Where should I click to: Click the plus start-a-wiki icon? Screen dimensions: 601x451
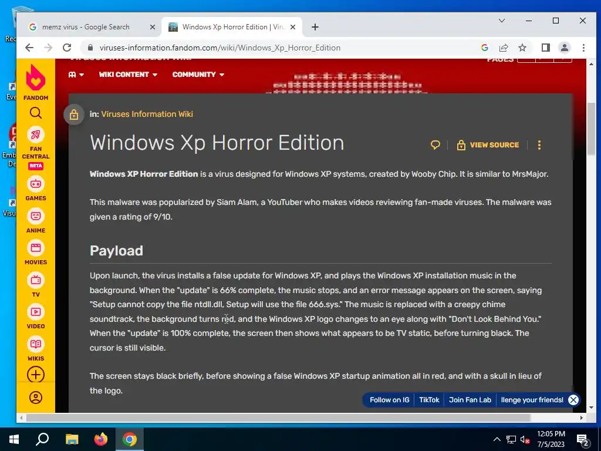(x=36, y=375)
